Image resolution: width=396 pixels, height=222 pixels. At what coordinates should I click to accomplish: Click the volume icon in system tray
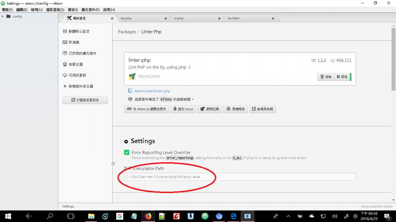pos(335,216)
